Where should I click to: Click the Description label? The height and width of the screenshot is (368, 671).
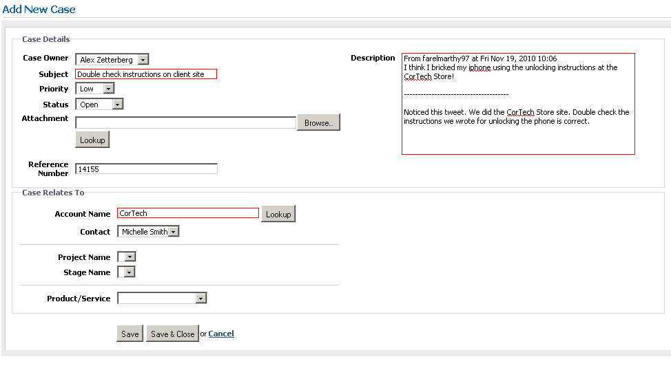click(373, 58)
